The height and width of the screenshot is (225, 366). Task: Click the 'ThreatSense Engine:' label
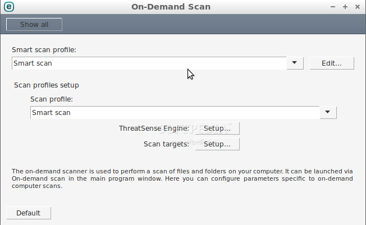pos(154,128)
